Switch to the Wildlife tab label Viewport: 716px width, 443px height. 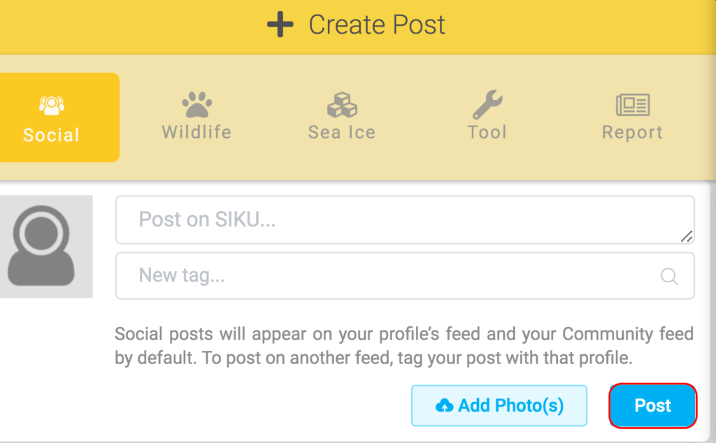[x=196, y=132]
